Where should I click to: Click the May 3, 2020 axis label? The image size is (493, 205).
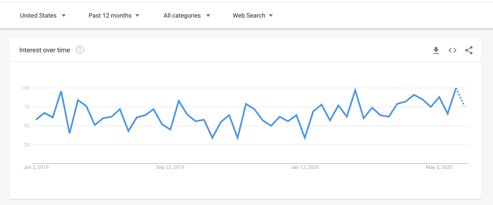439,167
